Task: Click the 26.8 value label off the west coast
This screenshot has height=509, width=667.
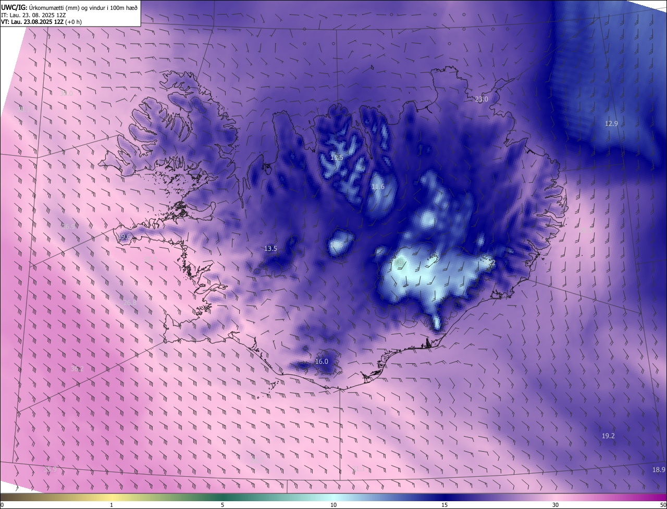Action: click(129, 302)
